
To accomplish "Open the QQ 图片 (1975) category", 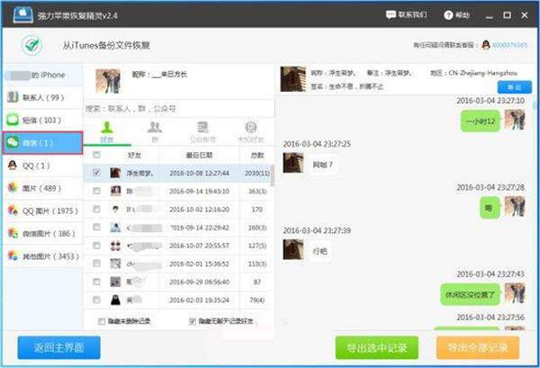I will click(43, 211).
